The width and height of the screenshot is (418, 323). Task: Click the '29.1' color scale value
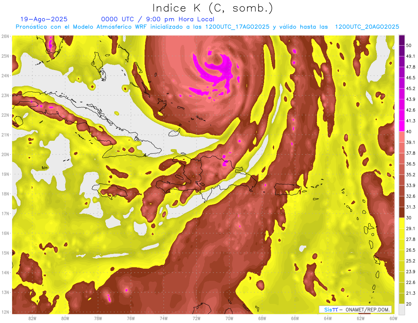410,229
